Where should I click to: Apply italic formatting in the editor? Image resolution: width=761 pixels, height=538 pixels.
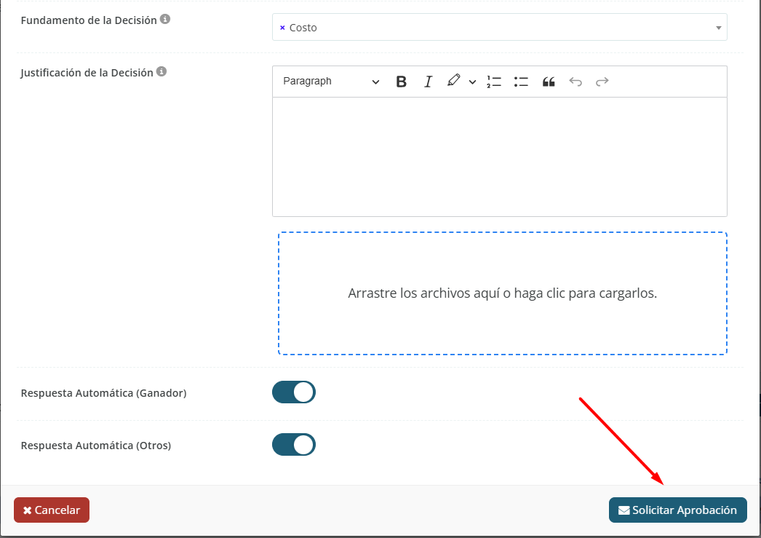click(x=428, y=82)
